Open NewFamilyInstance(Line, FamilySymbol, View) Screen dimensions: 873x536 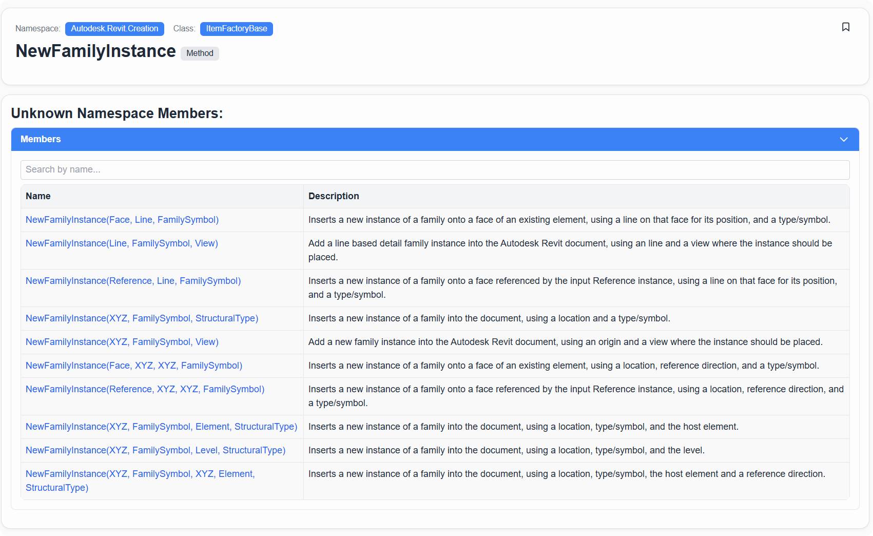click(122, 243)
